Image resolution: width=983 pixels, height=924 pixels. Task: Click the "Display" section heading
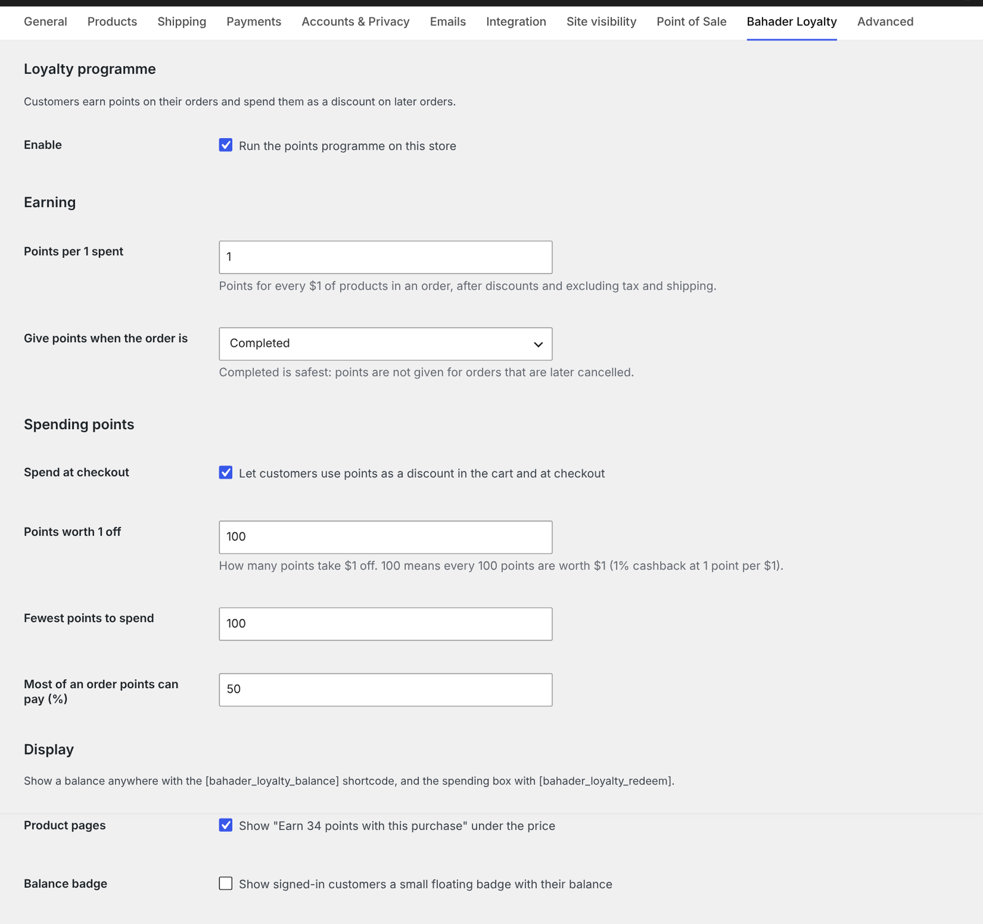click(x=49, y=749)
